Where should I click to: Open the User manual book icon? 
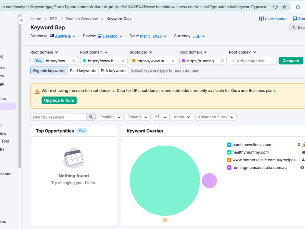tap(261, 19)
